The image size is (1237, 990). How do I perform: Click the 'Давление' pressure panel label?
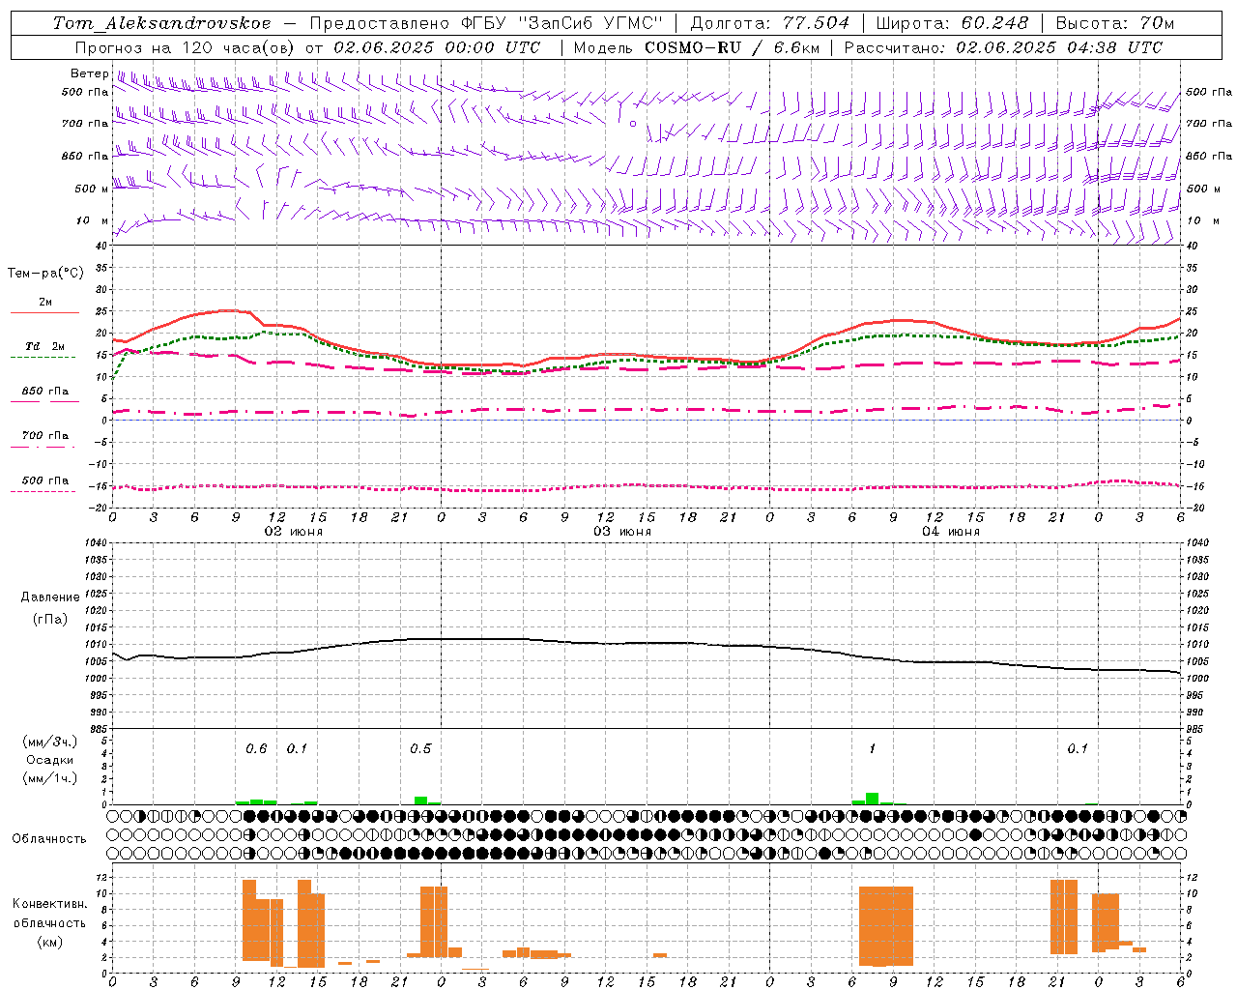pos(50,597)
